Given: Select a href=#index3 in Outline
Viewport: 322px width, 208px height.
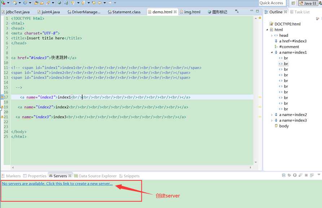Looking at the screenshot, I should pyautogui.click(x=290, y=41).
